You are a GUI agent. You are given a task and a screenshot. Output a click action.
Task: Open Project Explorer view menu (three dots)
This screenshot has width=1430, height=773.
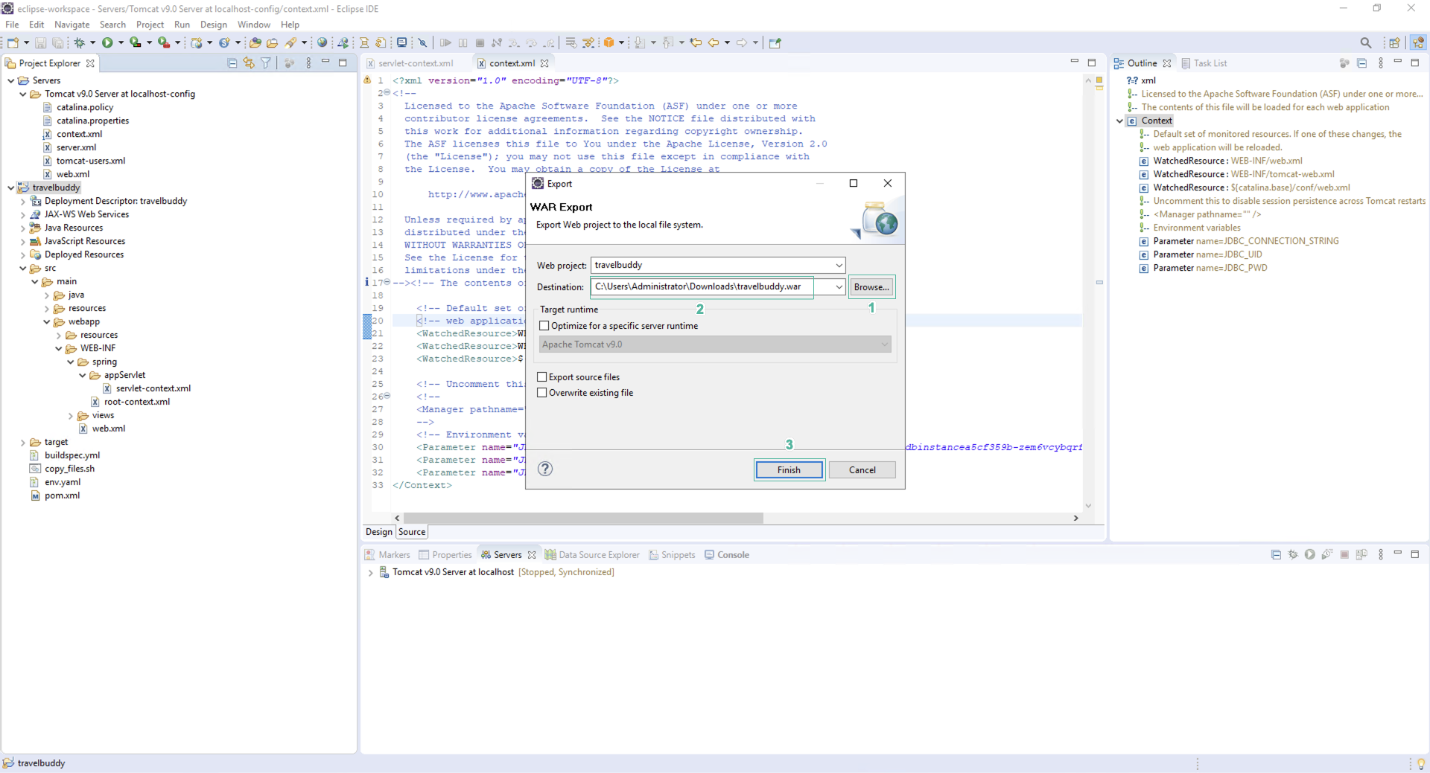click(308, 63)
